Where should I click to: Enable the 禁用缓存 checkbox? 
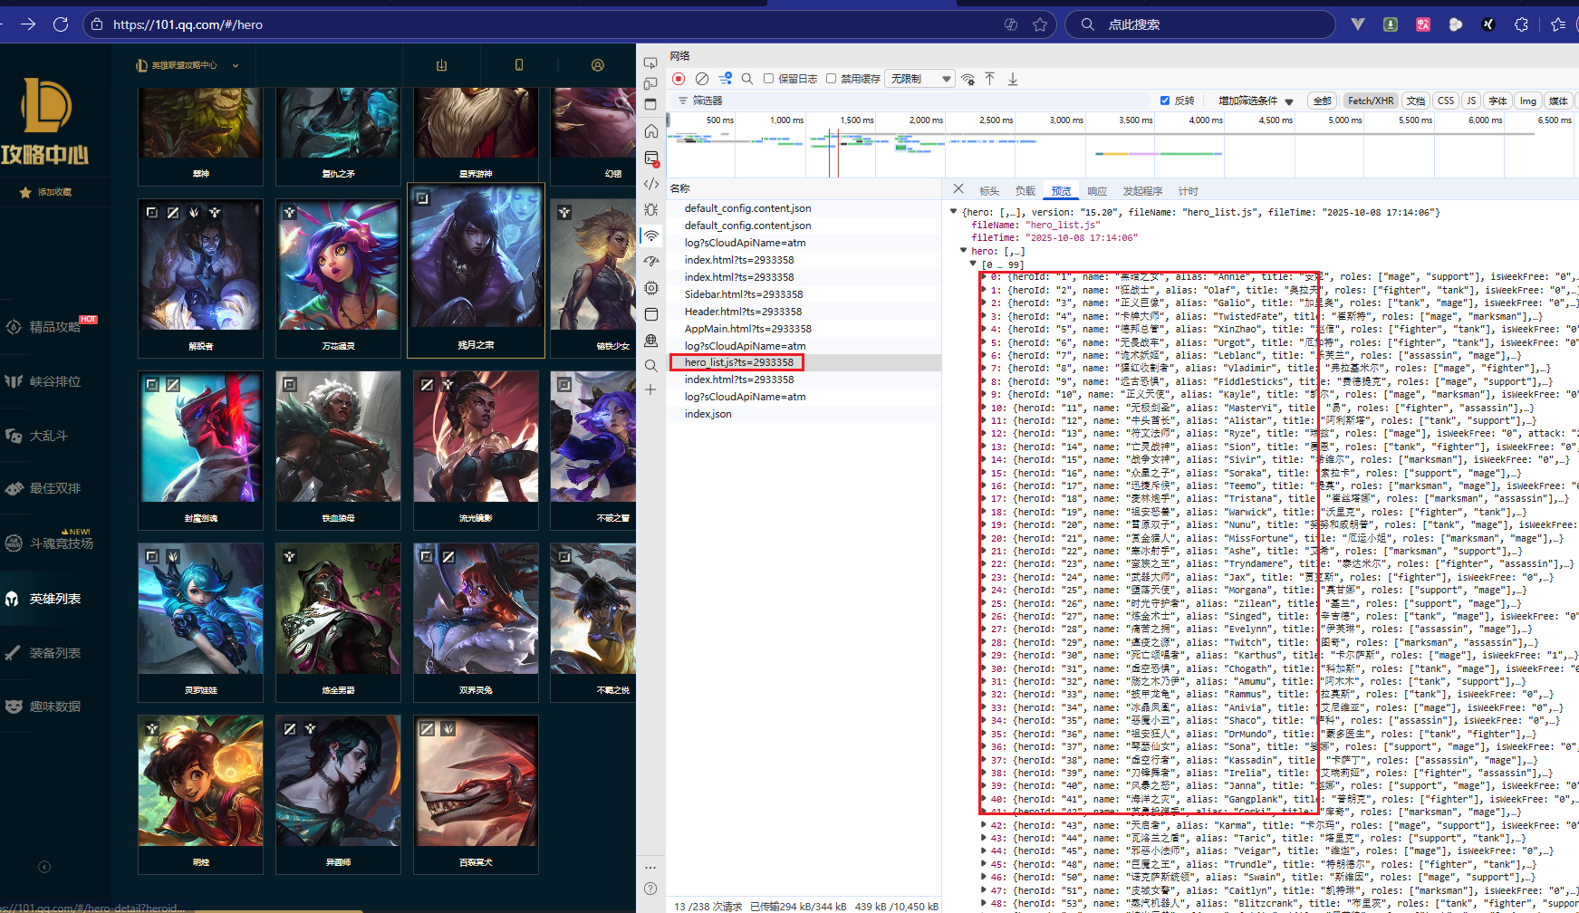(x=831, y=79)
